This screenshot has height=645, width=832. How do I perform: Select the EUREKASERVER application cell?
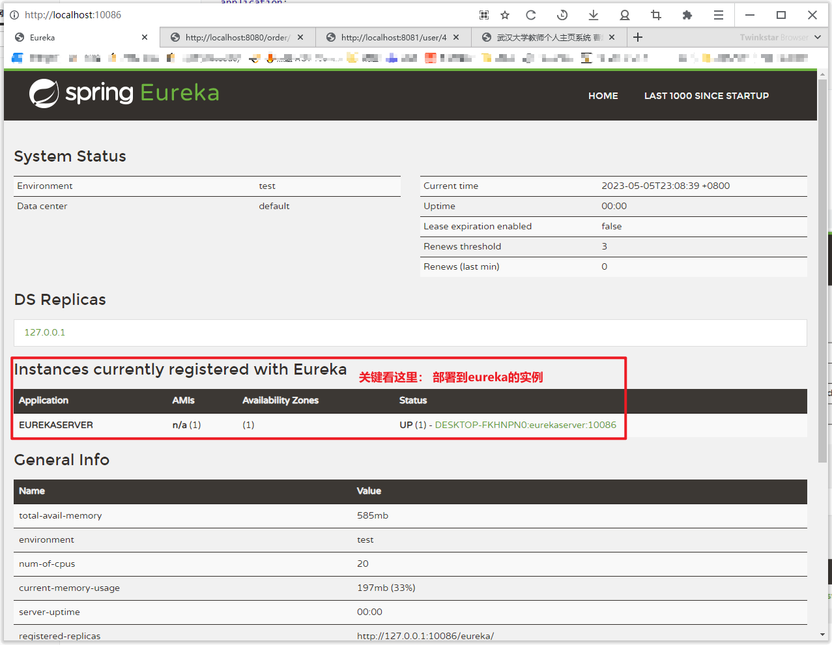[x=56, y=425]
